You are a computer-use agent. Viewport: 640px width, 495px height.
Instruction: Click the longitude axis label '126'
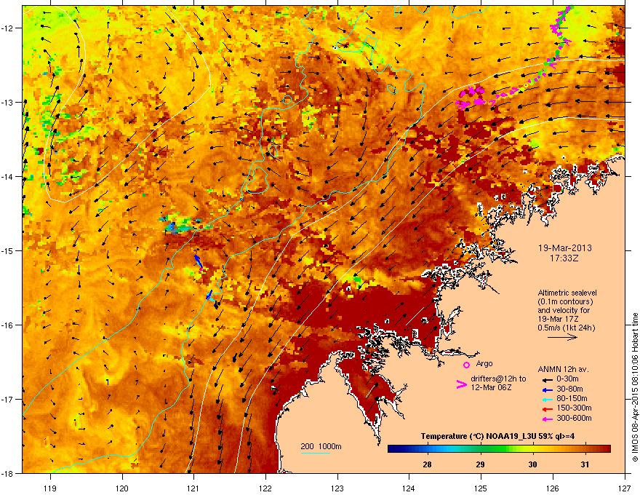point(553,488)
